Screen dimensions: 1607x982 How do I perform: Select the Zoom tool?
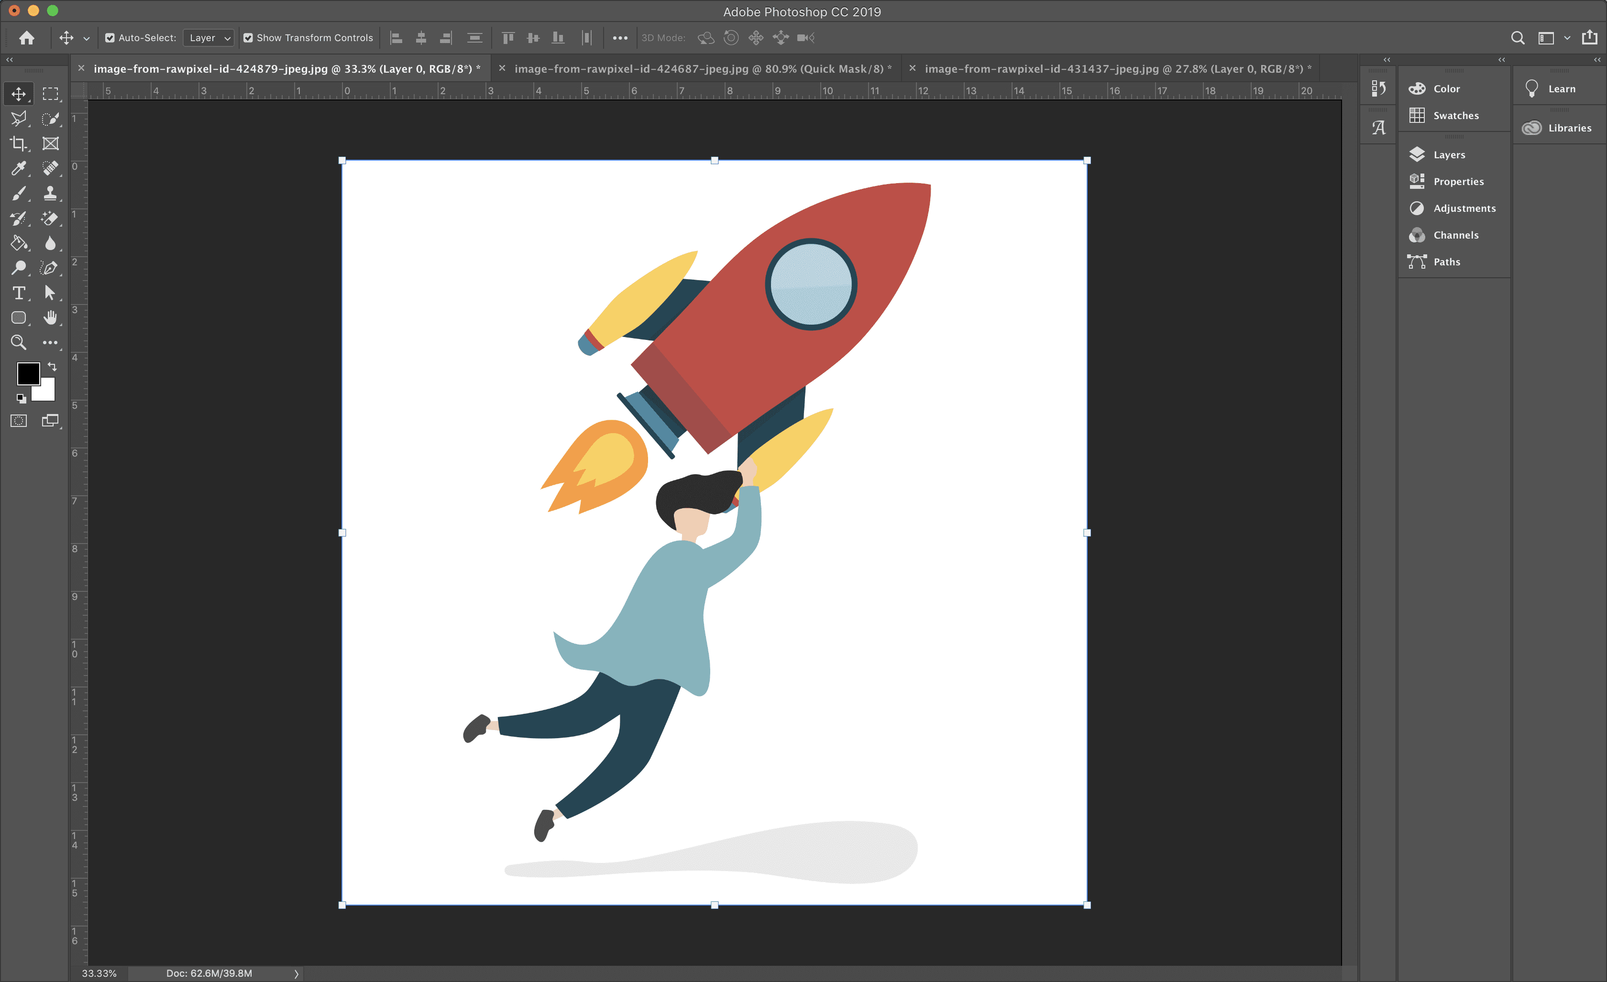pos(17,342)
